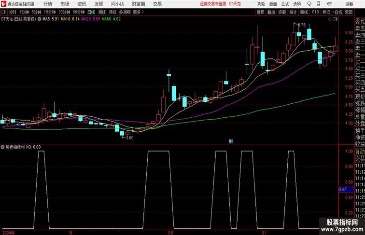The width and height of the screenshot is (365, 235).
Task: Click the 财 marker below the chart
Action: 231,141
